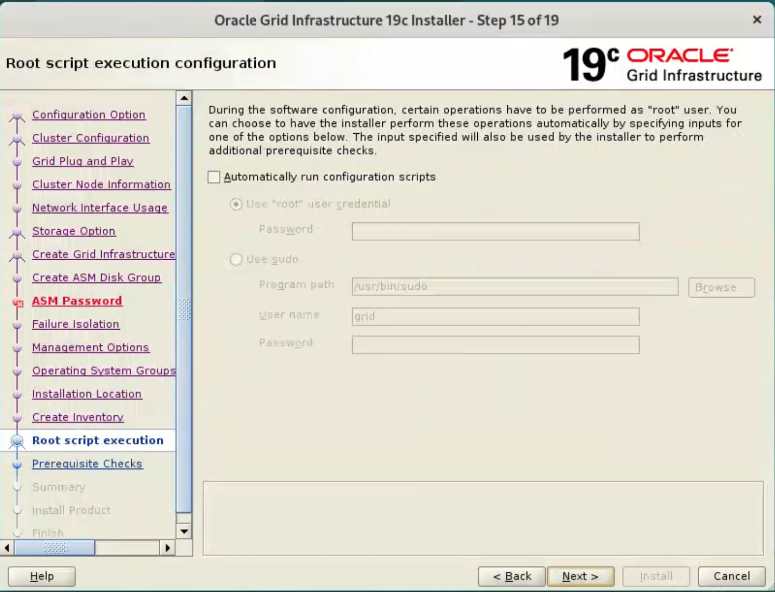Image resolution: width=775 pixels, height=592 pixels.
Task: Click the Root script execution step icon
Action: pos(17,441)
